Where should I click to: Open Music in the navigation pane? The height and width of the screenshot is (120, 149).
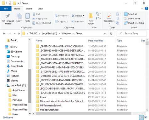coord(12,71)
